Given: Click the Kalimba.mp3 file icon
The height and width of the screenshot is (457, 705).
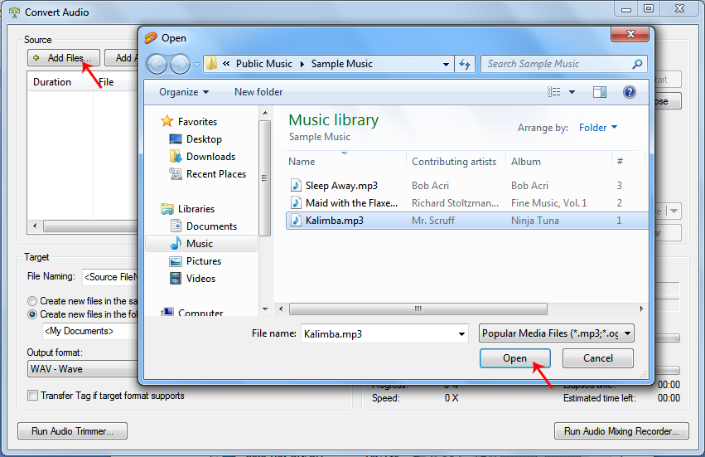Looking at the screenshot, I should pos(296,220).
